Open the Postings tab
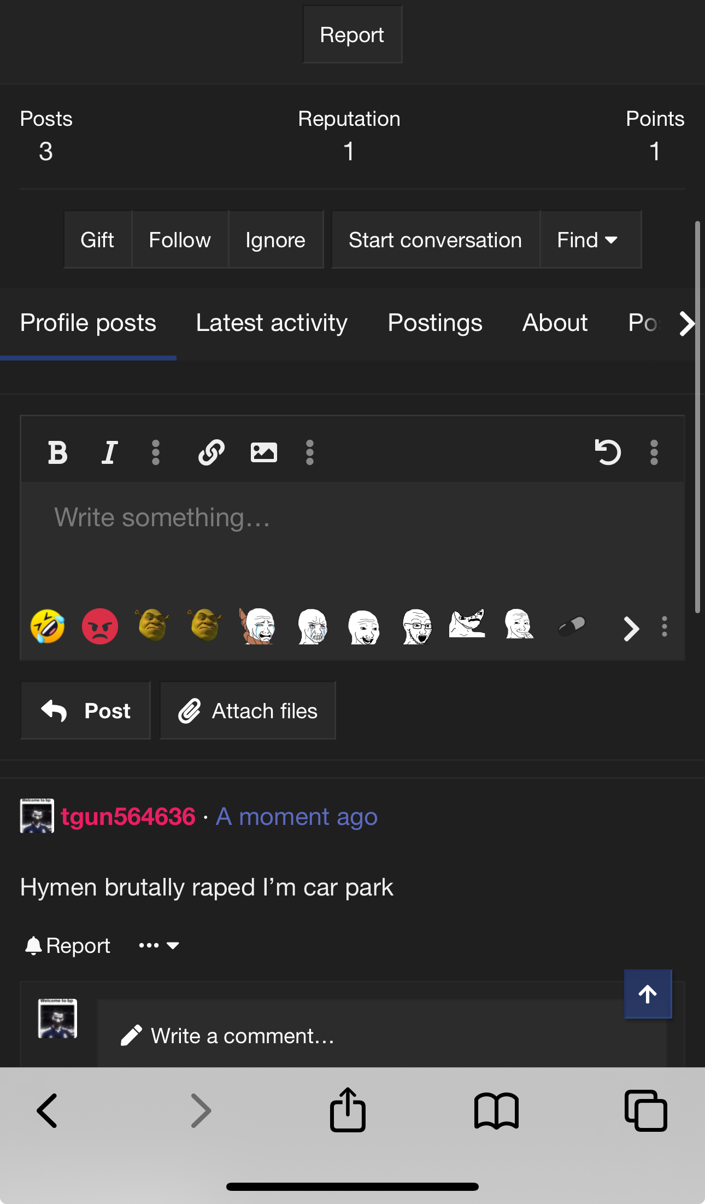The image size is (705, 1204). 435,323
